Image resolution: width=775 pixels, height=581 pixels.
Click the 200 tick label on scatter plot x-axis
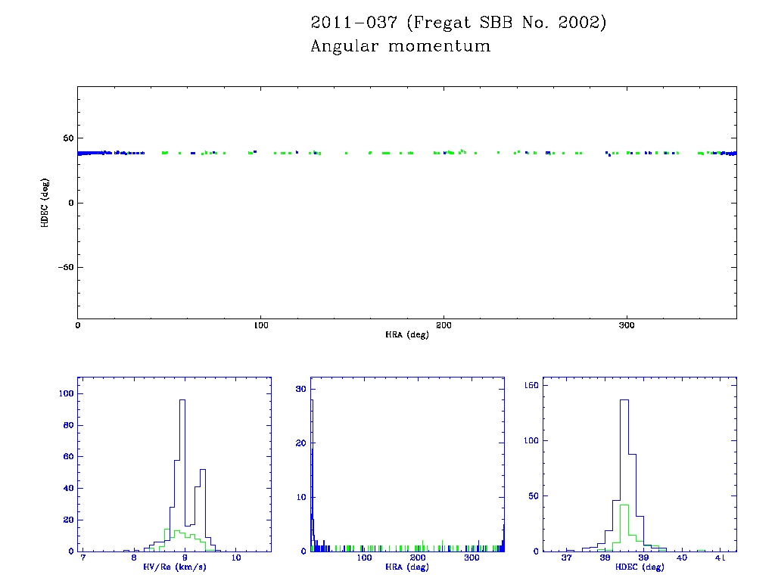point(444,325)
